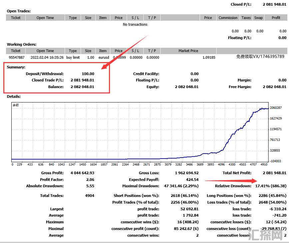
Task: Select working order ticket 95547887
Action: [17, 57]
